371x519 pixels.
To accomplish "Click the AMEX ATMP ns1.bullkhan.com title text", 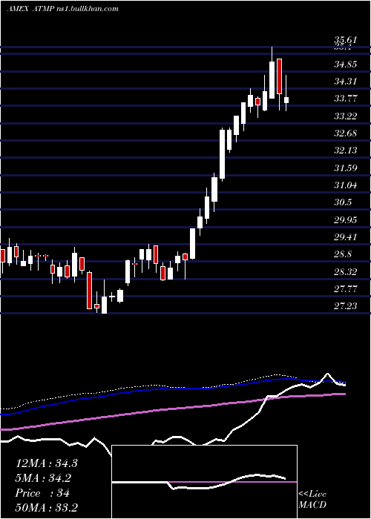I will (62, 9).
